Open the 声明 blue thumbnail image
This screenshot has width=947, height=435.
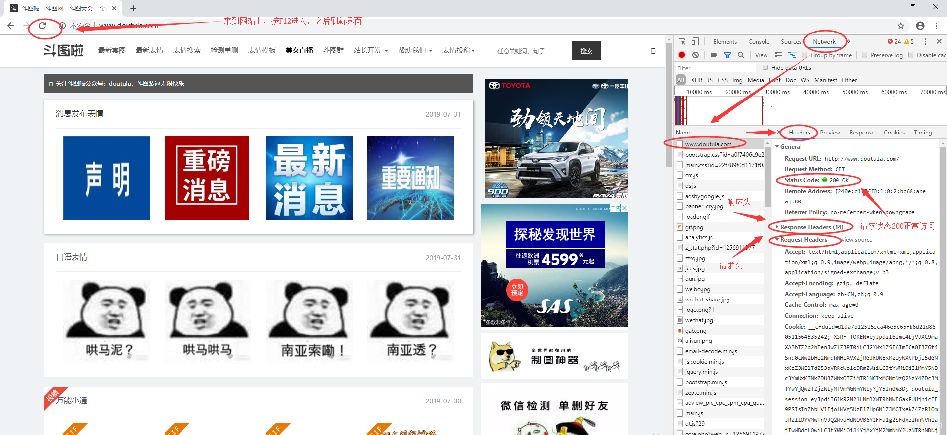[107, 178]
